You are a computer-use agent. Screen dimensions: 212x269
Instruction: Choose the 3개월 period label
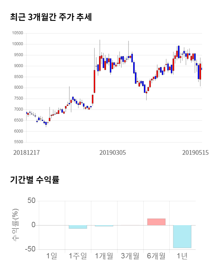click(x=130, y=256)
